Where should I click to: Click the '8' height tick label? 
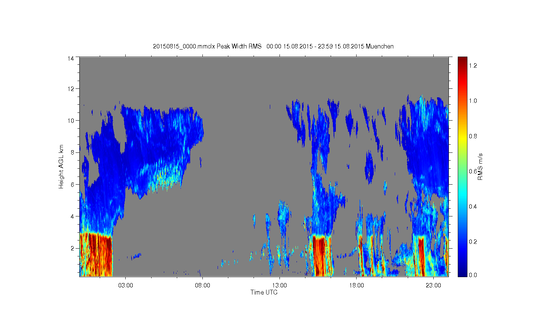pos(73,152)
